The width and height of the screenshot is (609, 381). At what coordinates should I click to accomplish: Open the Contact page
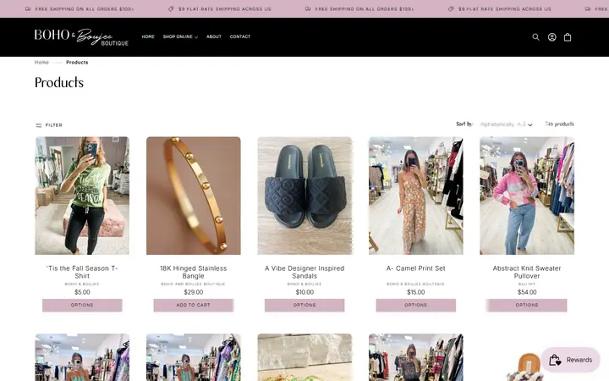[x=240, y=36]
